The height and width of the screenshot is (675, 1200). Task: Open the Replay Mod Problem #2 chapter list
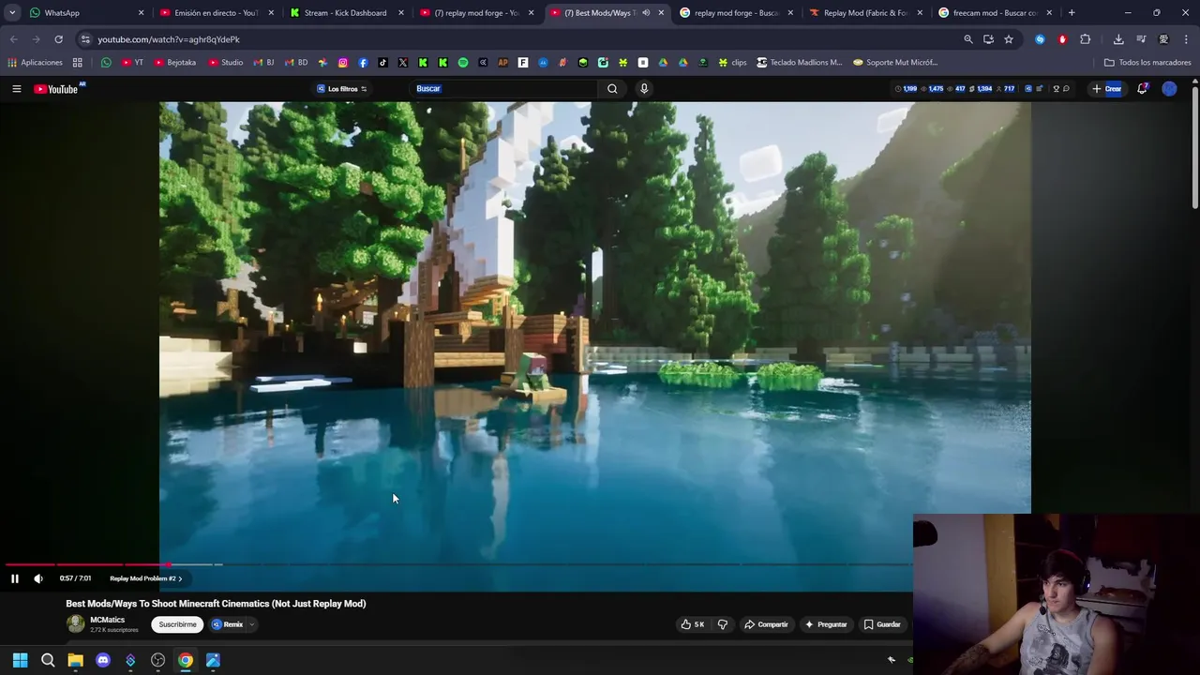point(145,578)
